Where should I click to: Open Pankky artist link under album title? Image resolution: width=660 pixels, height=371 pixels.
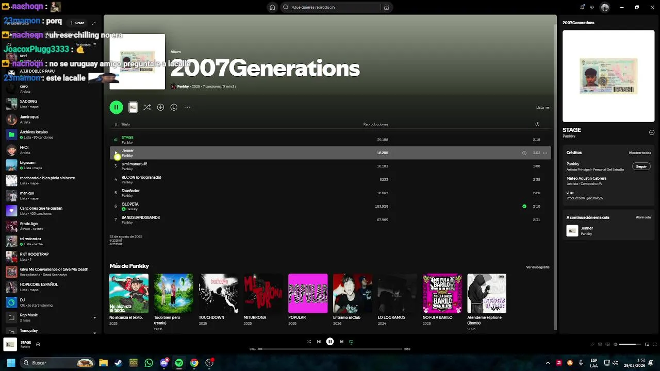point(183,87)
